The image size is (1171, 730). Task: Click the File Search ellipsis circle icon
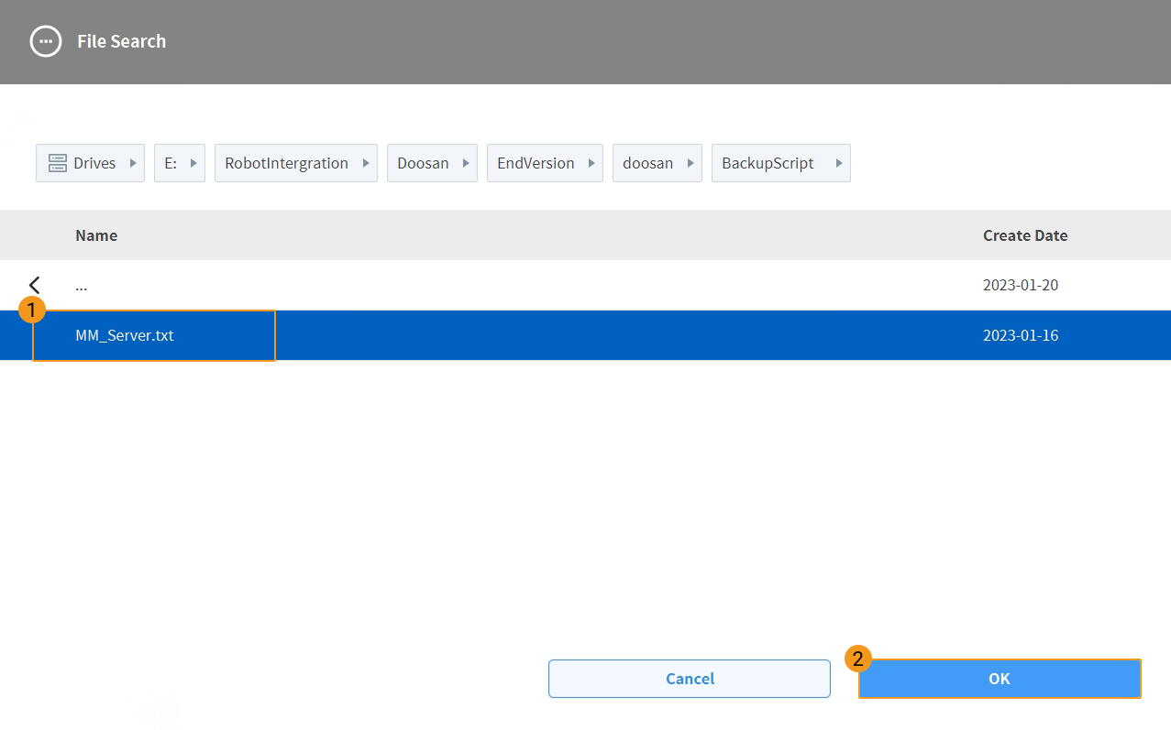pyautogui.click(x=46, y=41)
